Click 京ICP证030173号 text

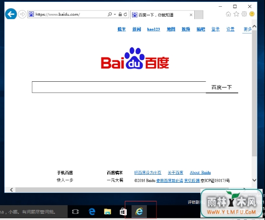click(x=215, y=181)
